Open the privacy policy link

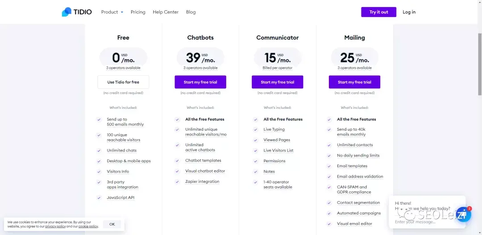(x=55, y=227)
